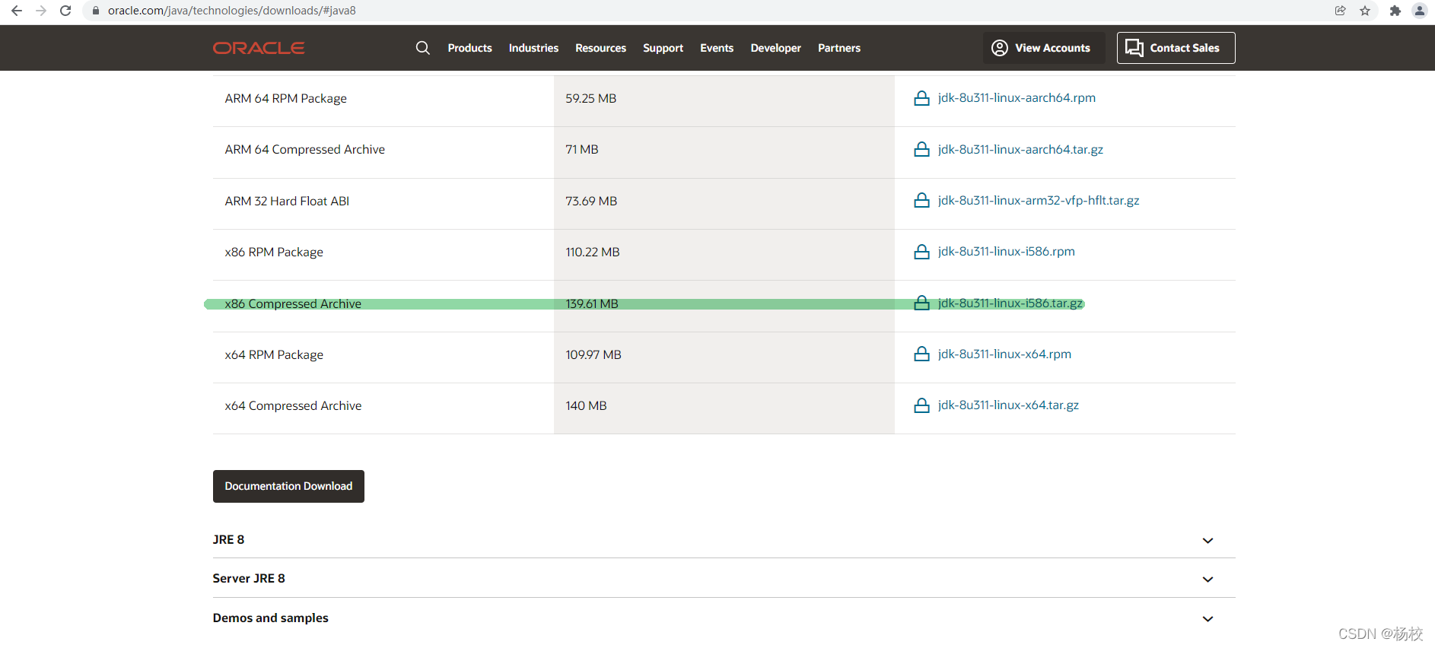Go to Oracle home via logo
Screen dimensions: 1435x648
pos(259,48)
